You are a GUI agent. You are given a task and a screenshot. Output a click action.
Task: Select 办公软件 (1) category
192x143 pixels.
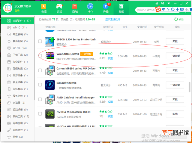click(x=17, y=62)
